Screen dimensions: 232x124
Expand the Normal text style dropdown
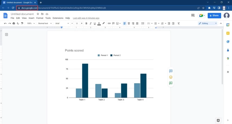45,23
